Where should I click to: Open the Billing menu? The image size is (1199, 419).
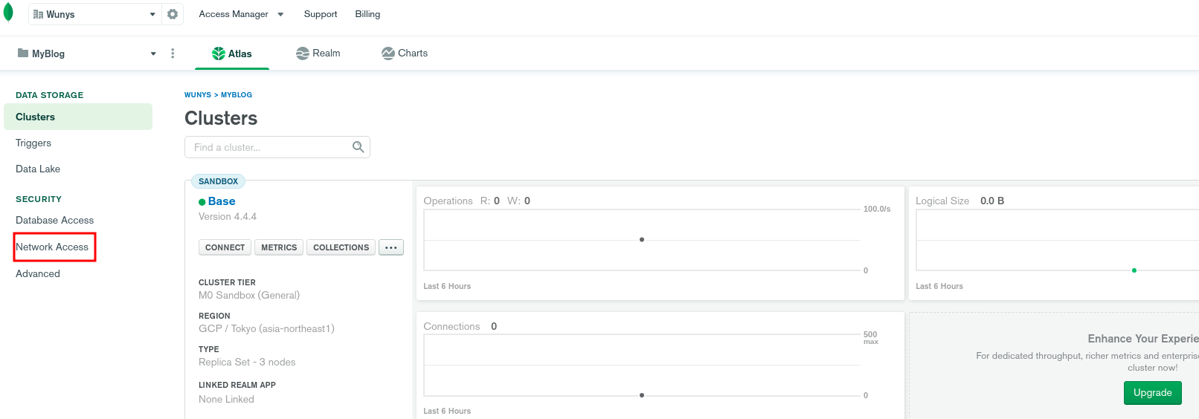367,14
